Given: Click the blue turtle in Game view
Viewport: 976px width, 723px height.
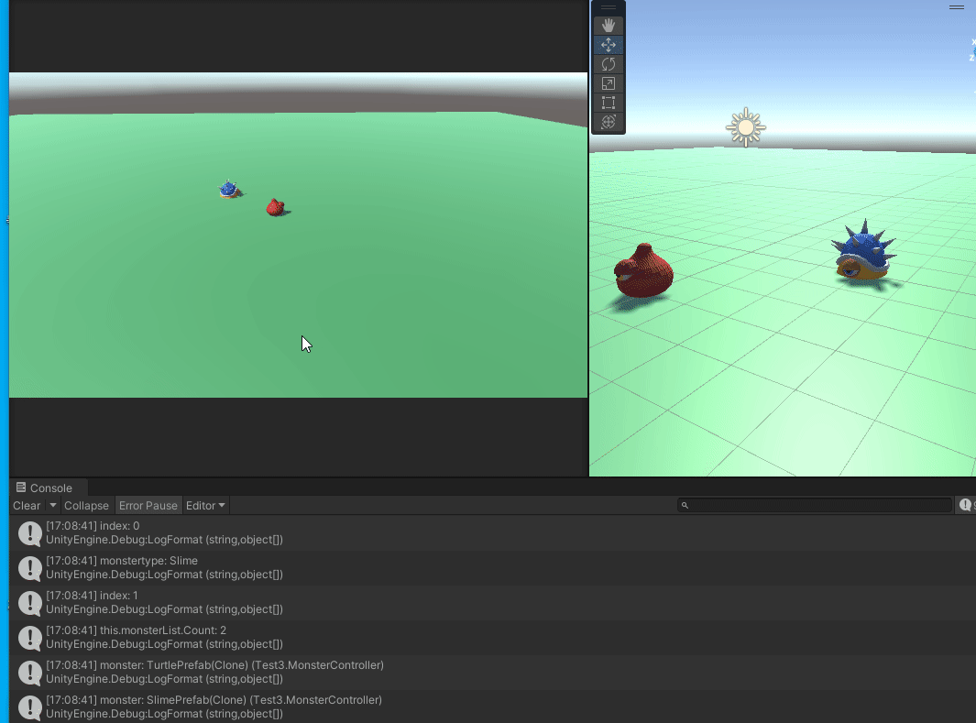Looking at the screenshot, I should [228, 189].
